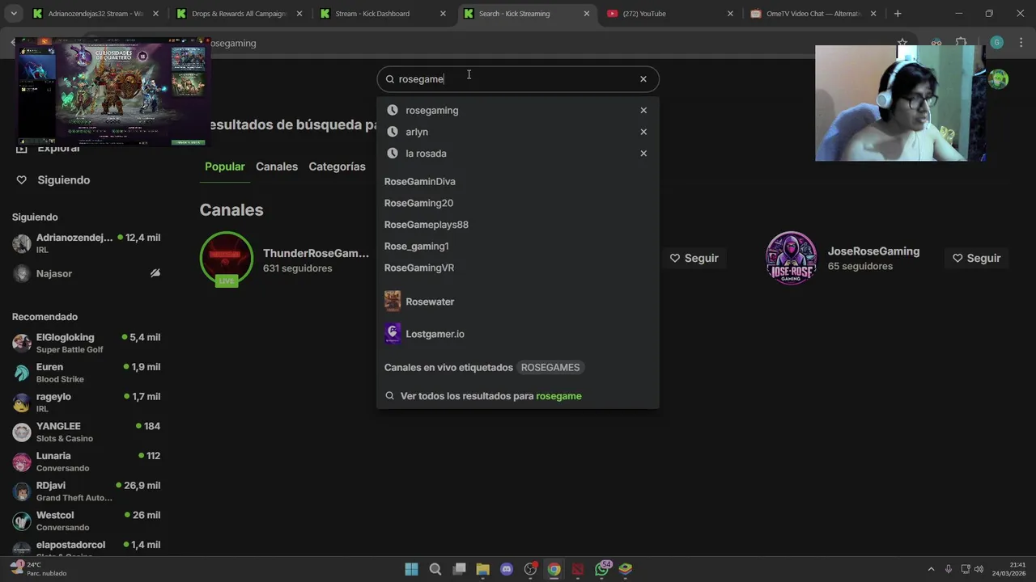1036x582 pixels.
Task: Open File Explorer from the taskbar
Action: [x=483, y=569]
